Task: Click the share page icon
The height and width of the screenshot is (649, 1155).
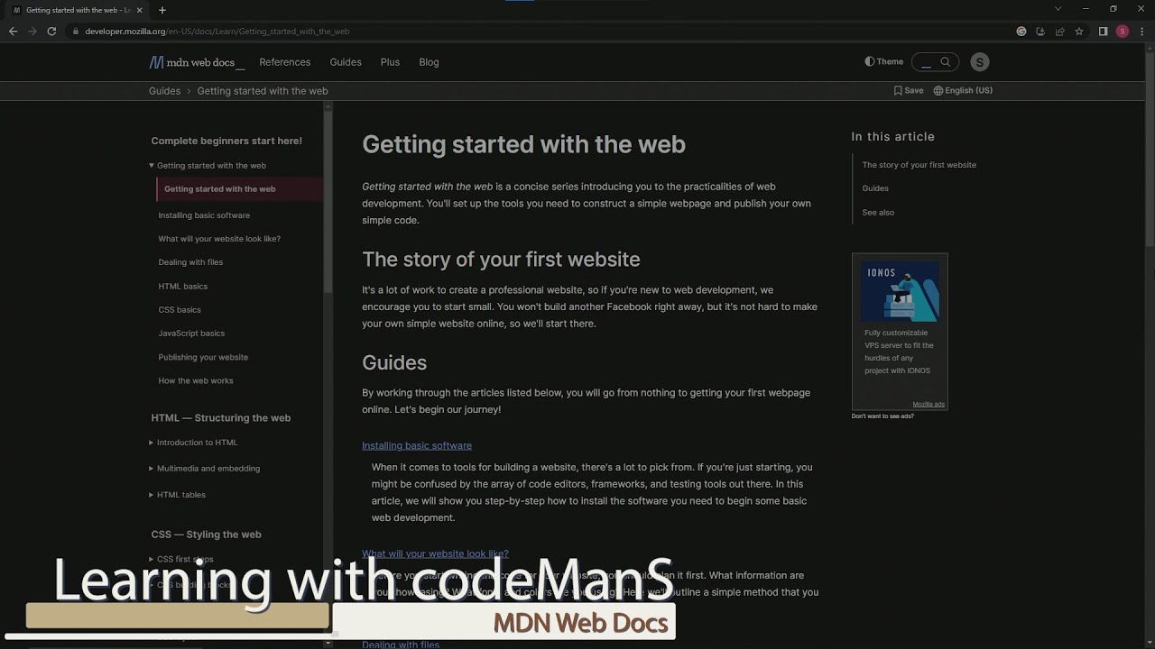Action: 1059,32
